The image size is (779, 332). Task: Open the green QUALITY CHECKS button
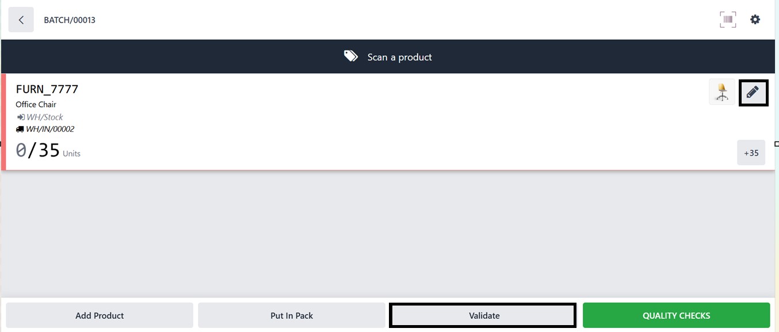tap(676, 315)
